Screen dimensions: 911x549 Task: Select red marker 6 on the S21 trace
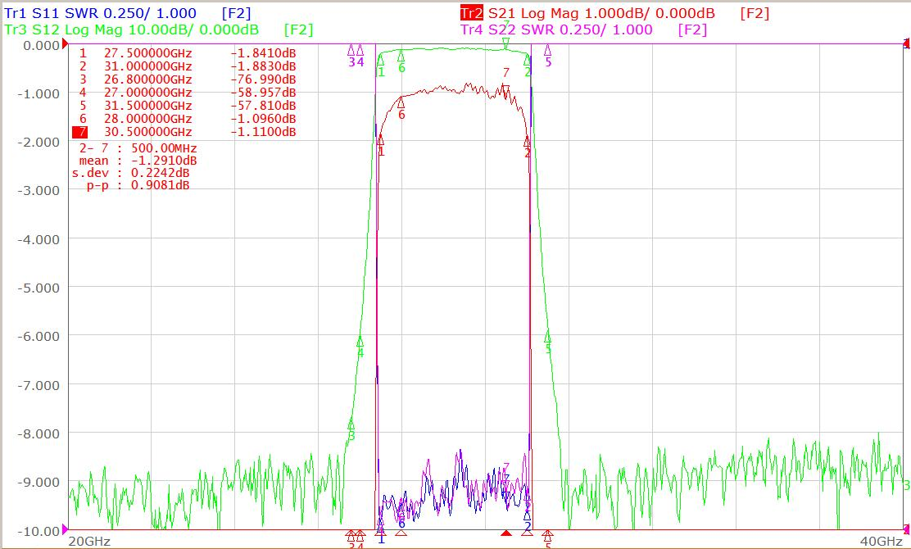click(401, 108)
